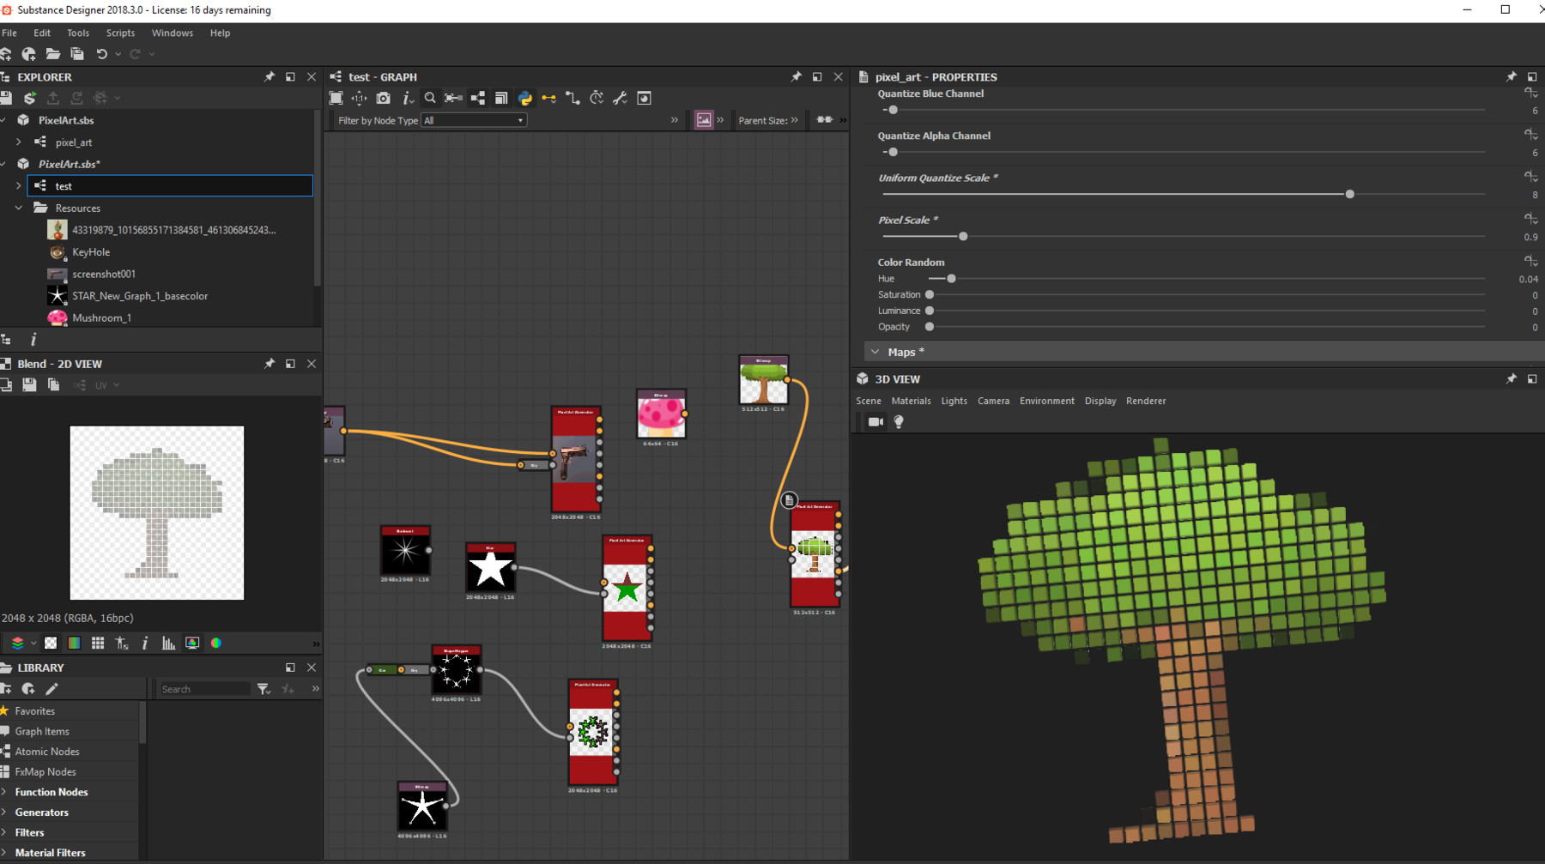Image resolution: width=1545 pixels, height=864 pixels.
Task: Click the Pixel Scale slider handle
Action: [x=963, y=236]
